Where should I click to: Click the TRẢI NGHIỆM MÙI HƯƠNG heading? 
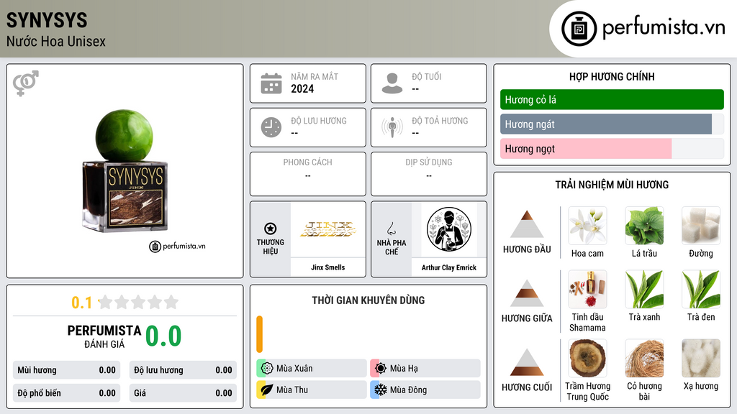tap(612, 185)
